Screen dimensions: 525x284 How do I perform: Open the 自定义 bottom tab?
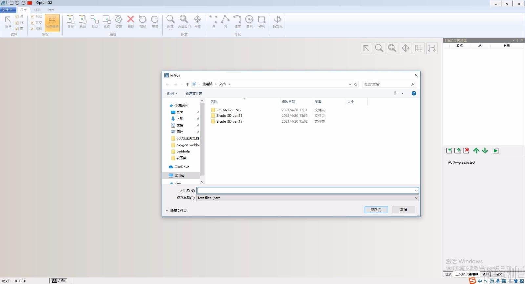[497, 274]
